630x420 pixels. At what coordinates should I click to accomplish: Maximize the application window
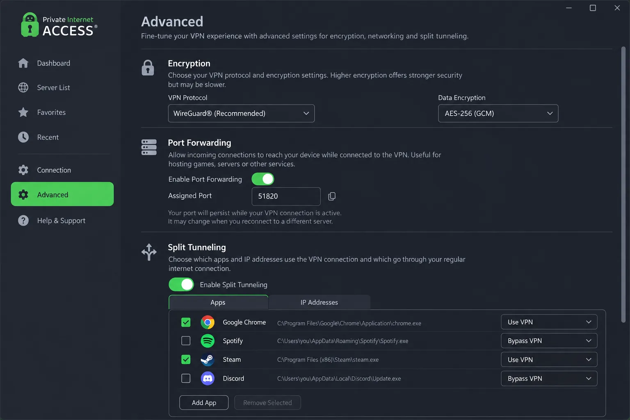pos(593,8)
